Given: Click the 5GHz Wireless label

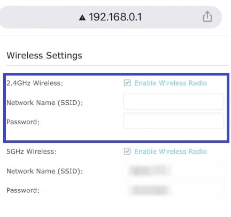Looking at the screenshot, I should [32, 152].
